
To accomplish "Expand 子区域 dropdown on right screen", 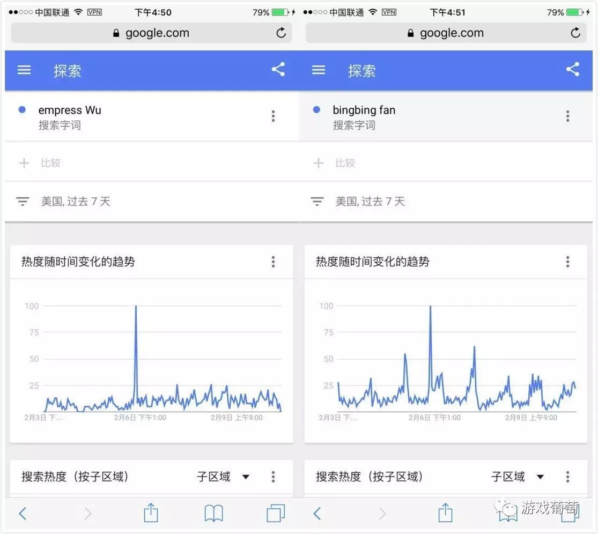I will coord(518,477).
